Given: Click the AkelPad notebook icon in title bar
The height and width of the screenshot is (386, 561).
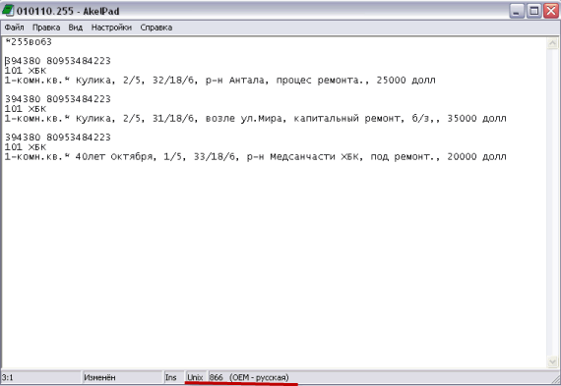Looking at the screenshot, I should pyautogui.click(x=8, y=11).
